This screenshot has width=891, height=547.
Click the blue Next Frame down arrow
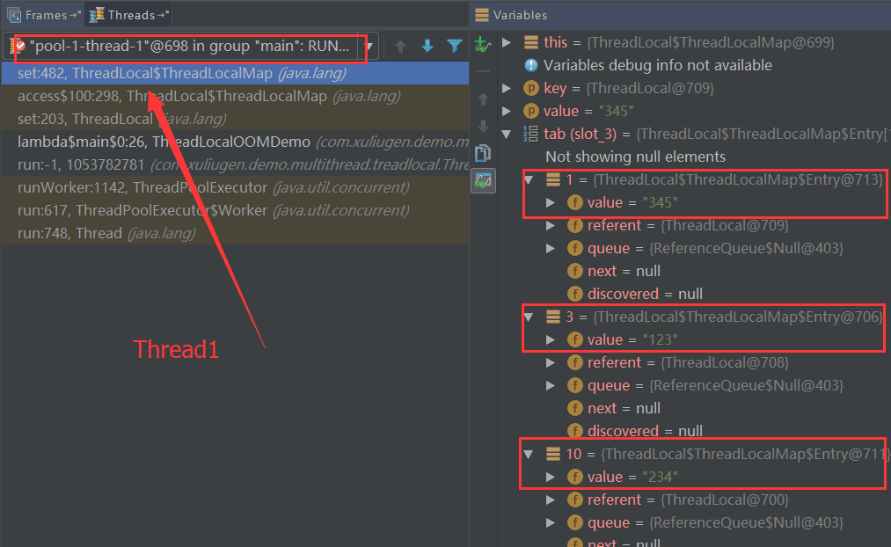click(427, 46)
